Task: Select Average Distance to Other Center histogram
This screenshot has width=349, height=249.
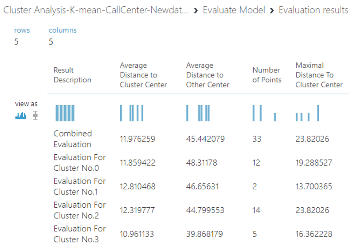Action: pyautogui.click(x=198, y=113)
